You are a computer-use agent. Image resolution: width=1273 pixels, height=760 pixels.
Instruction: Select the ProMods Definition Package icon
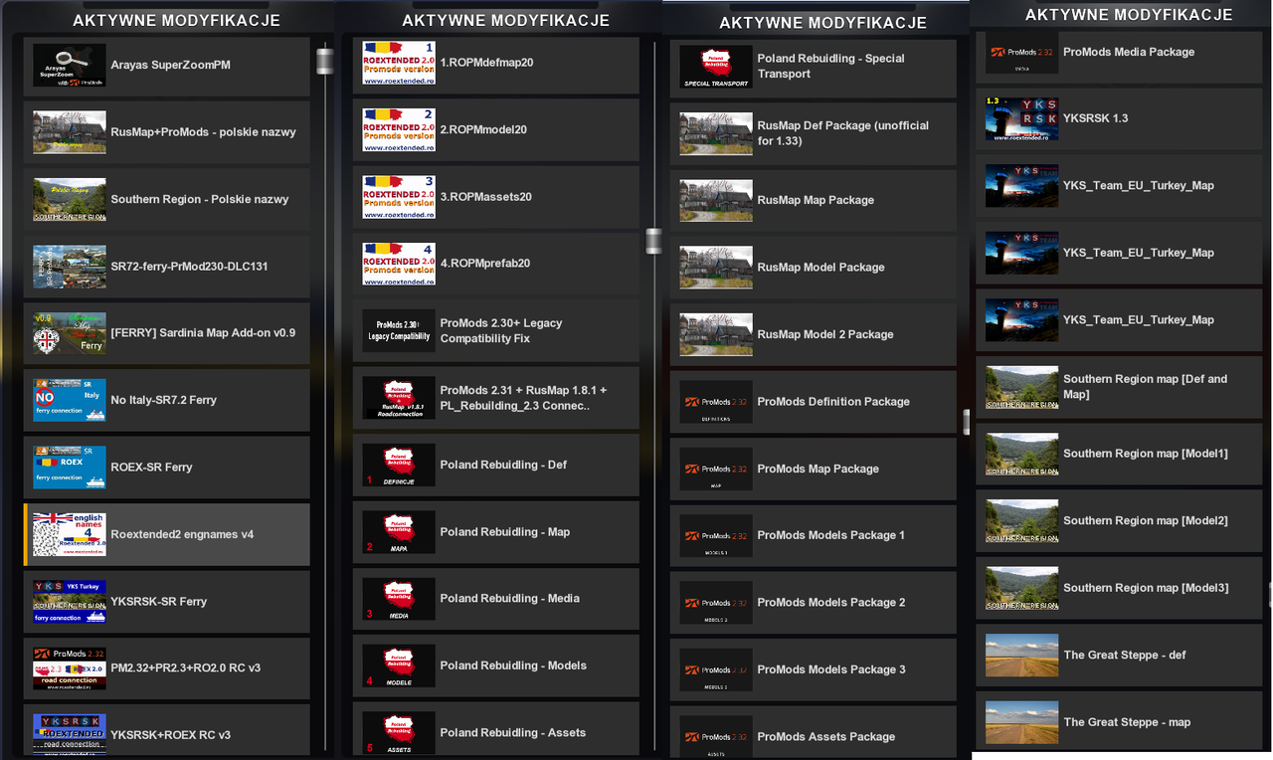click(x=716, y=402)
